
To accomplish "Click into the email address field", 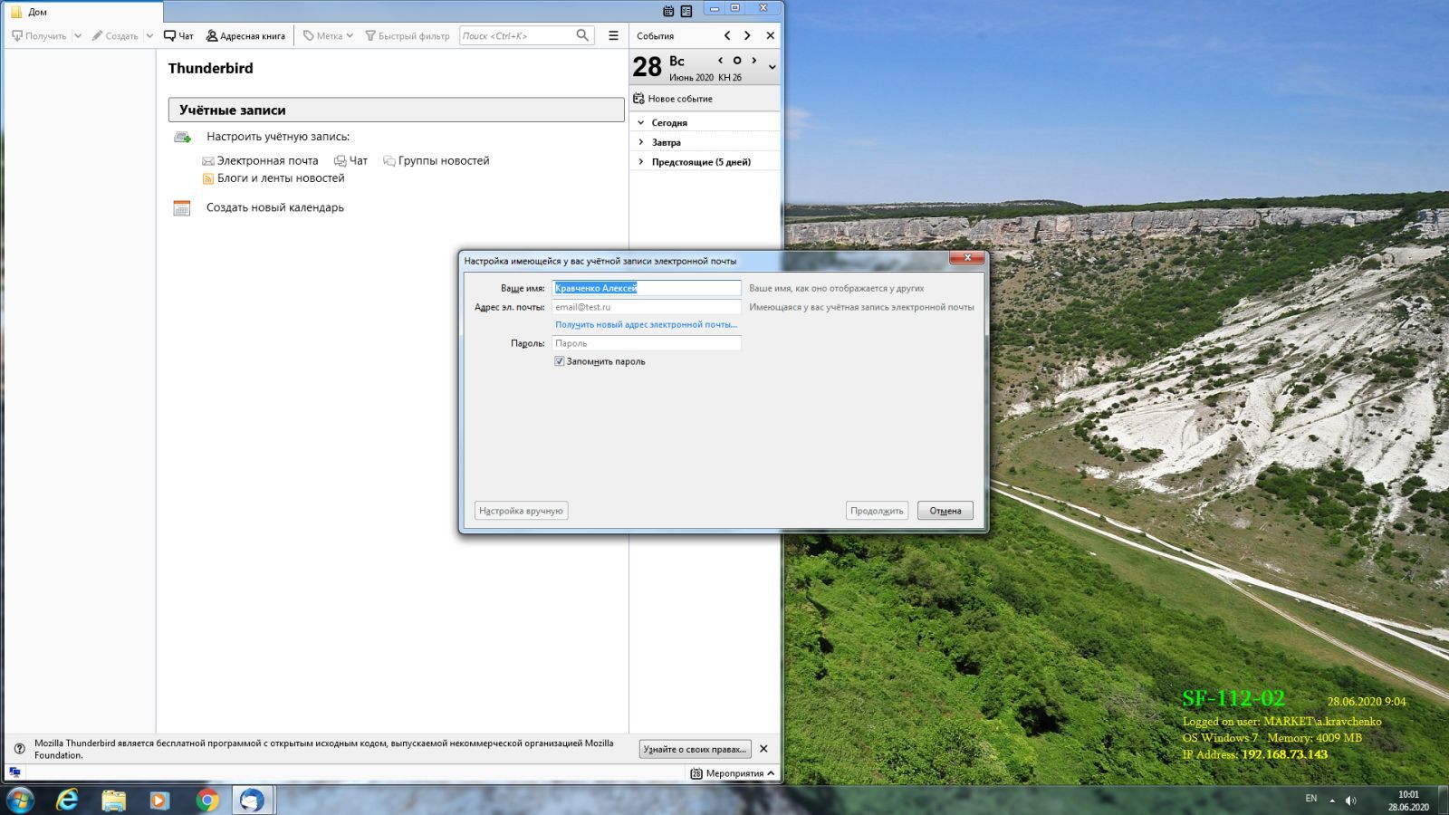I will [x=646, y=307].
